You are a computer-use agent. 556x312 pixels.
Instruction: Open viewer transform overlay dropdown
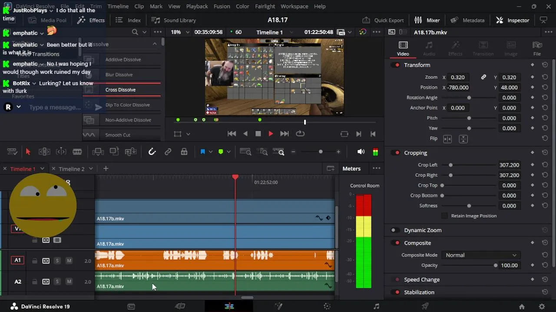[x=188, y=134]
